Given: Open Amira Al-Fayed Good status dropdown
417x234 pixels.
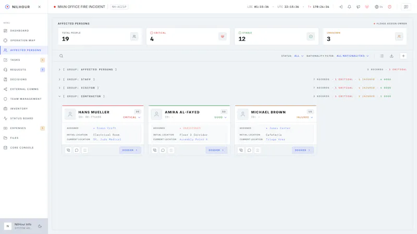Looking at the screenshot, I should pyautogui.click(x=220, y=118).
